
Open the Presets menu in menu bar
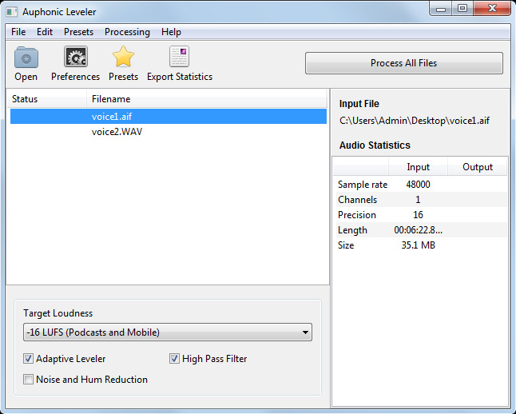78,32
